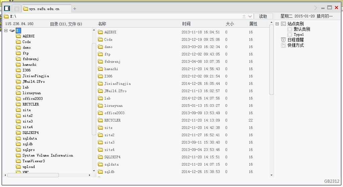Select System Volume Information tree folder
Image resolution: width=343 pixels, height=187 pixels.
pyautogui.click(x=48, y=155)
